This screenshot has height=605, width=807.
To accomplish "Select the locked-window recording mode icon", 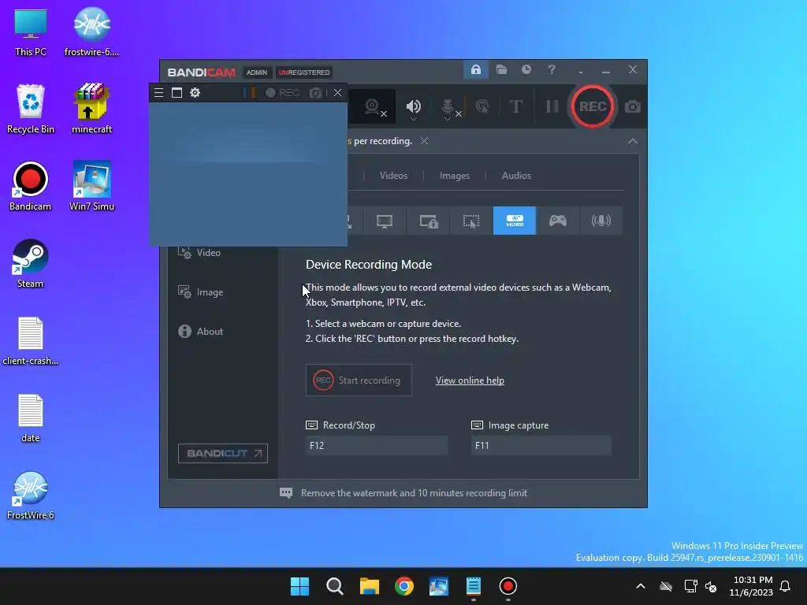I will [428, 221].
